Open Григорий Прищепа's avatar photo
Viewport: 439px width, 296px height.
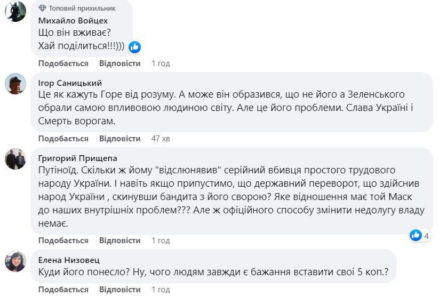coord(15,158)
